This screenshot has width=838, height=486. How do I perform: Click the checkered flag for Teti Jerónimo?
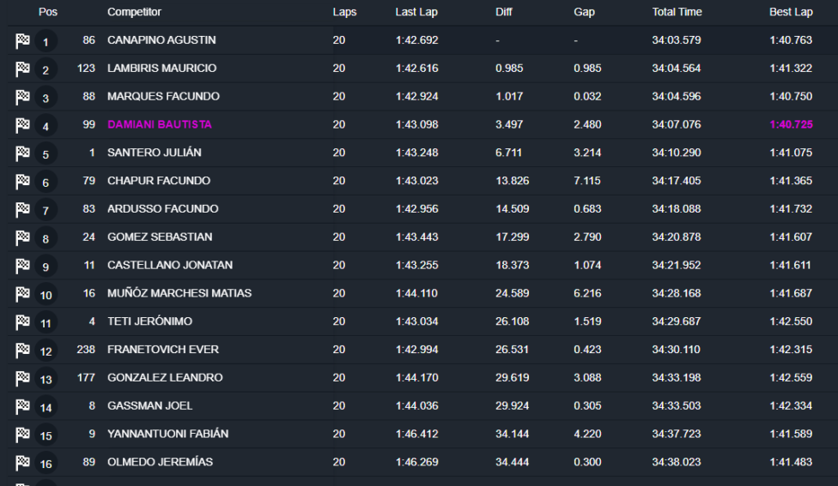tap(22, 323)
